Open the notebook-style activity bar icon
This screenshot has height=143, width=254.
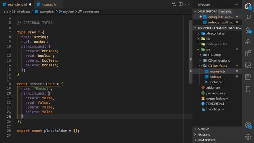248,77
